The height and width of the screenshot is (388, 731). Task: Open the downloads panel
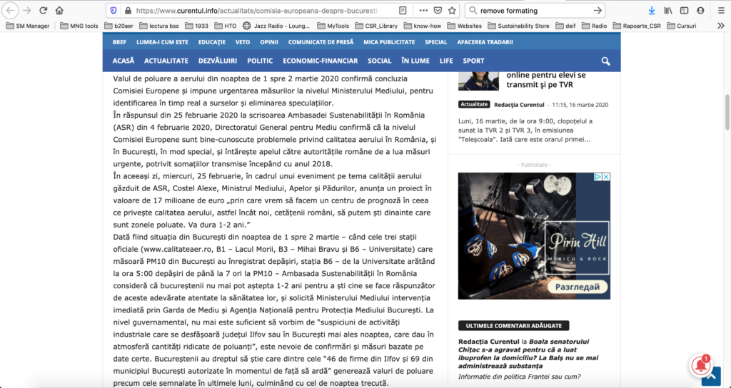tap(652, 10)
